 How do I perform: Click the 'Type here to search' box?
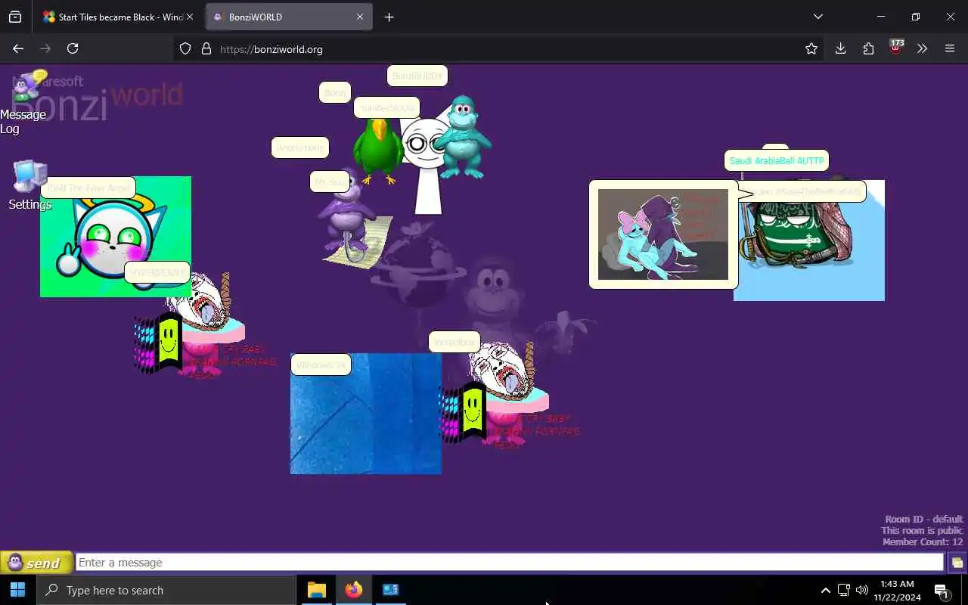click(166, 591)
